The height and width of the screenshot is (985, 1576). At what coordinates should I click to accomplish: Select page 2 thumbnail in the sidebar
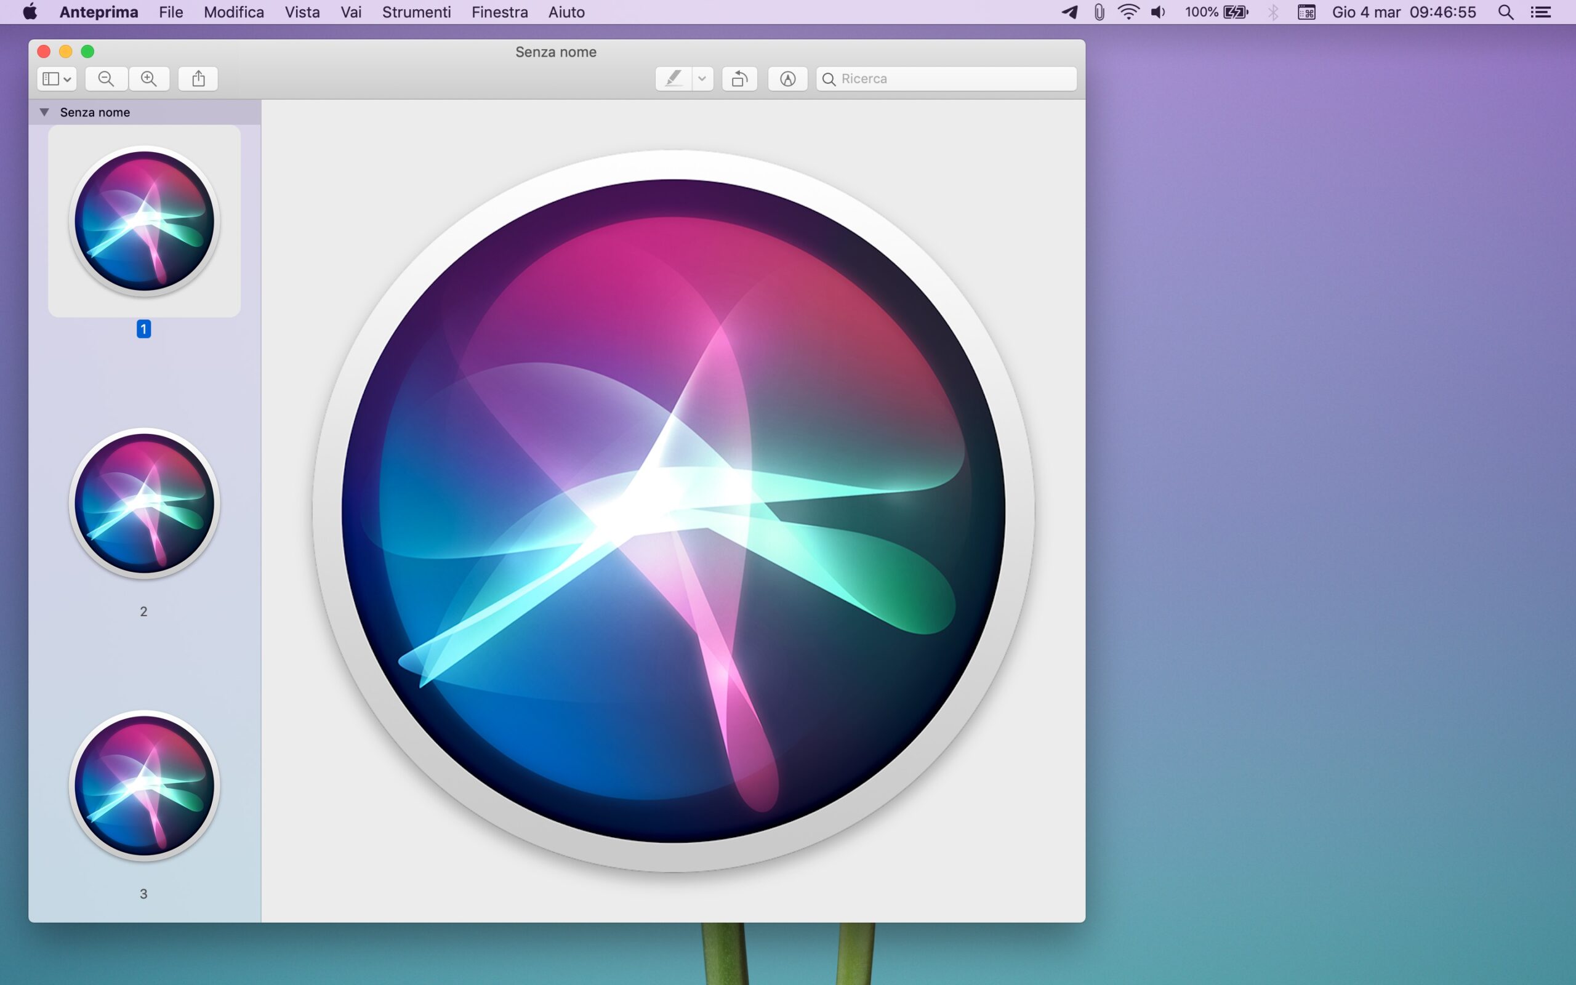click(144, 504)
